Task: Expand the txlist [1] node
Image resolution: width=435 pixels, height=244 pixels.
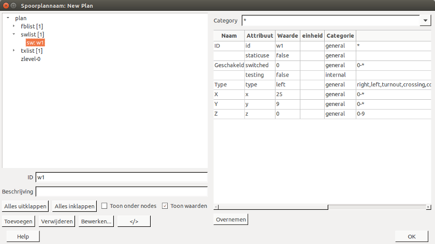Action: point(14,51)
